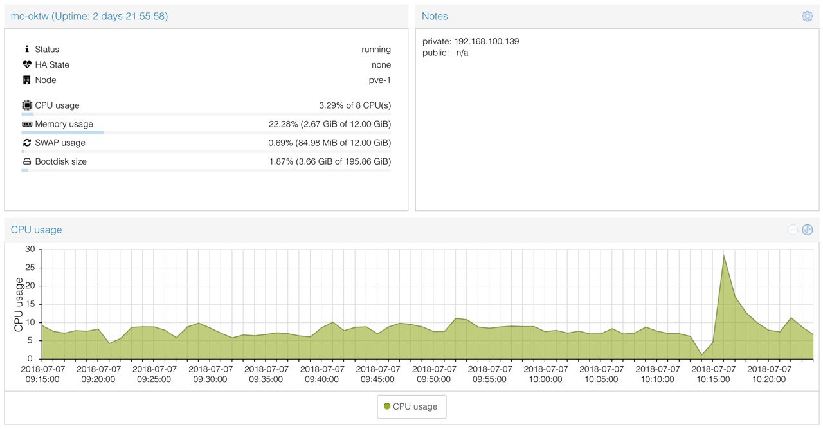Click the HA State value none
This screenshot has height=429, width=823.
pyautogui.click(x=381, y=65)
